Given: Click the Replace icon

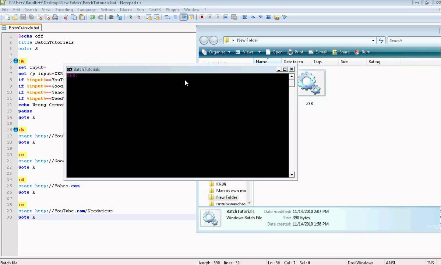Looking at the screenshot, I should [119, 17].
